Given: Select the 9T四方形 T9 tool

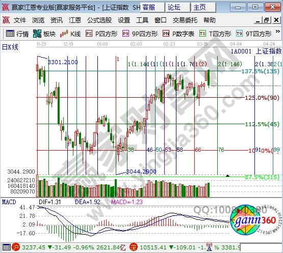Looking at the screenshot, I should 254,34.
